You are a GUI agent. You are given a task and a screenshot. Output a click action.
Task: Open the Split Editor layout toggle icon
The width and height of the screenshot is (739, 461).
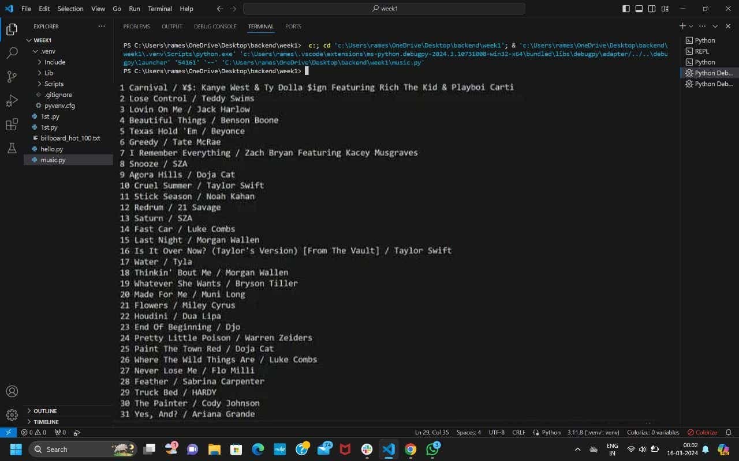[652, 8]
